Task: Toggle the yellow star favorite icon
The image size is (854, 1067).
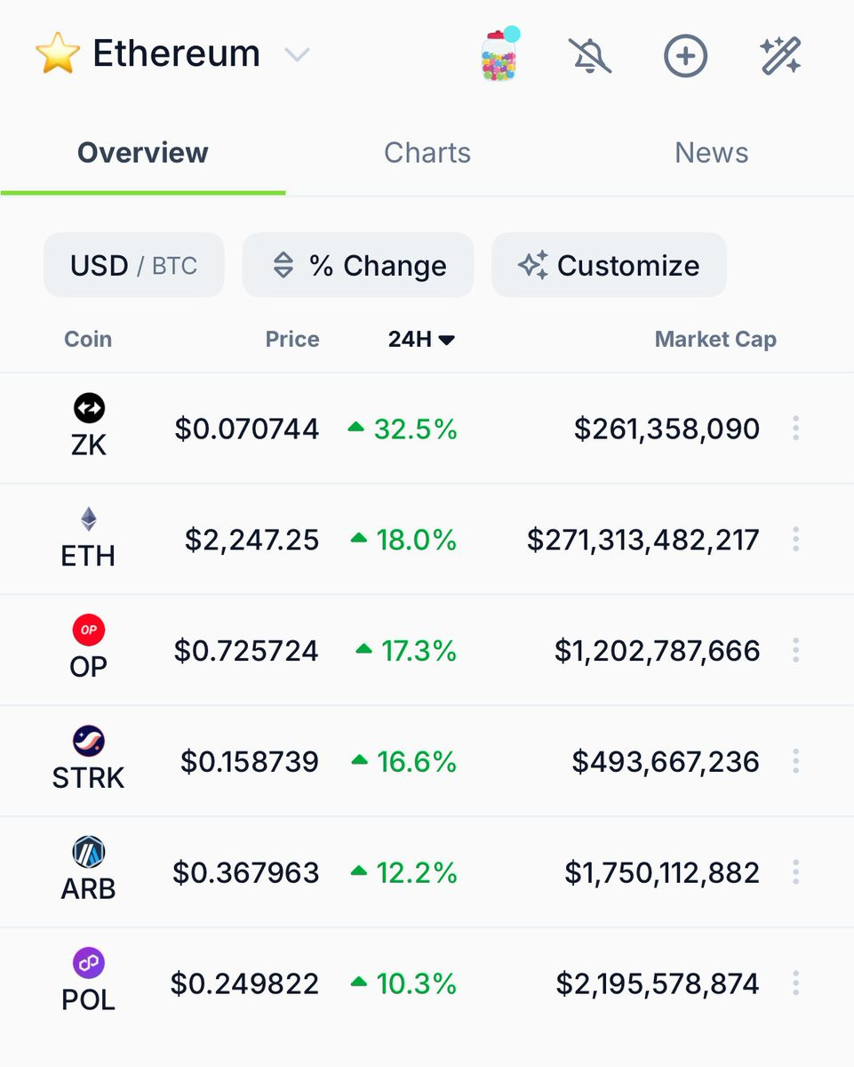Action: [x=56, y=55]
